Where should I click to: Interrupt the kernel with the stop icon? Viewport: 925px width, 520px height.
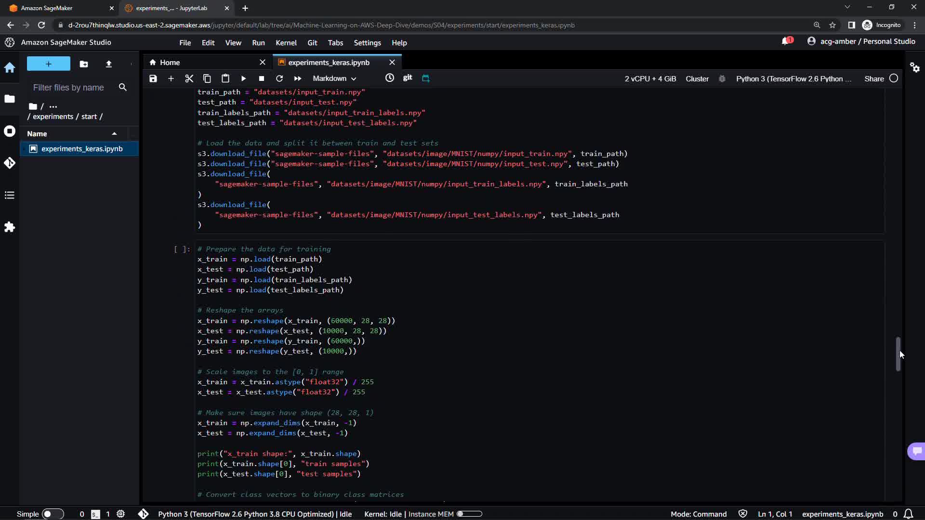tap(261, 78)
